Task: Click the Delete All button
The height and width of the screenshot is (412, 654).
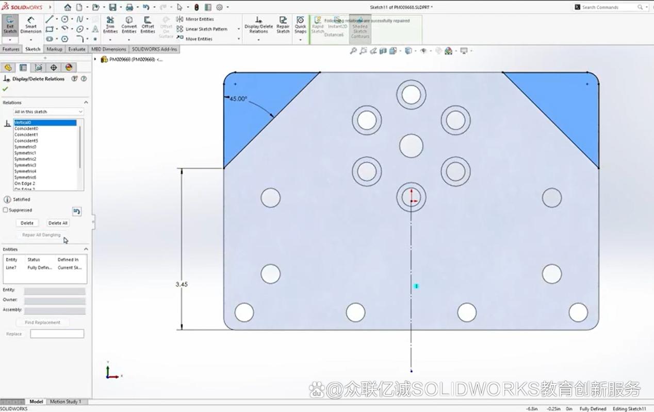Action: pyautogui.click(x=57, y=222)
